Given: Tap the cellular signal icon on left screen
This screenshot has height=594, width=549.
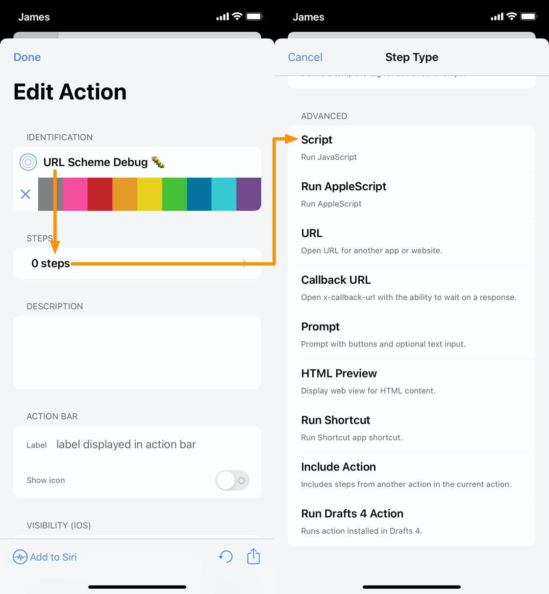Looking at the screenshot, I should pyautogui.click(x=223, y=17).
